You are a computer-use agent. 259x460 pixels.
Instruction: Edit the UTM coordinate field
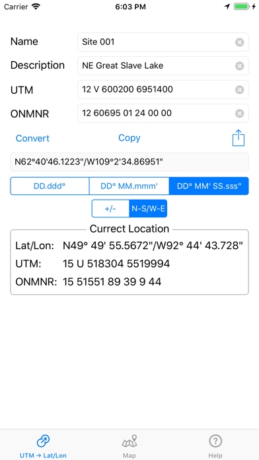163,90
